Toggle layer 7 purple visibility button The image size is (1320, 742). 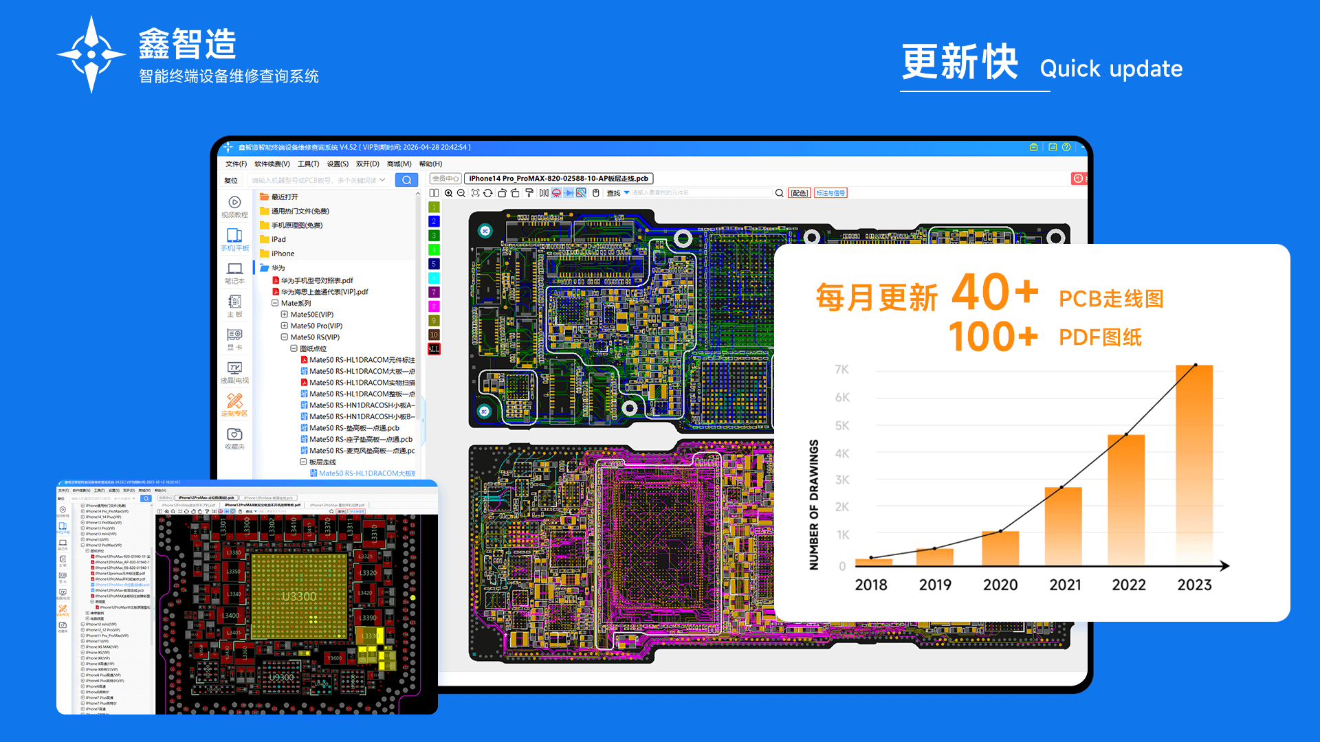434,293
